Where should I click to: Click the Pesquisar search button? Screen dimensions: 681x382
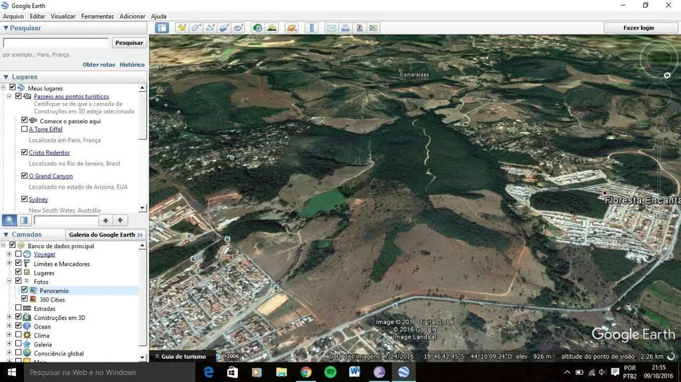tap(129, 43)
